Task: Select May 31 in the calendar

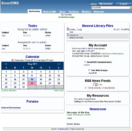Action: (x=24, y=87)
